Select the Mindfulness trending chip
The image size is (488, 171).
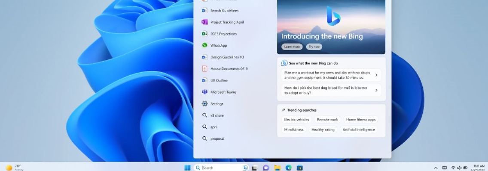click(294, 130)
